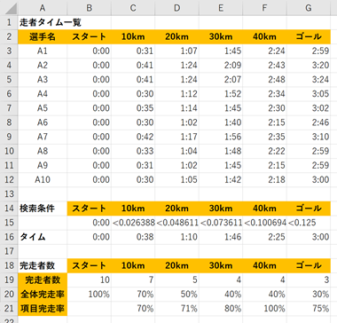Viewport: 337px width, 323px height.
Task: Select column F header
Action: pyautogui.click(x=264, y=8)
